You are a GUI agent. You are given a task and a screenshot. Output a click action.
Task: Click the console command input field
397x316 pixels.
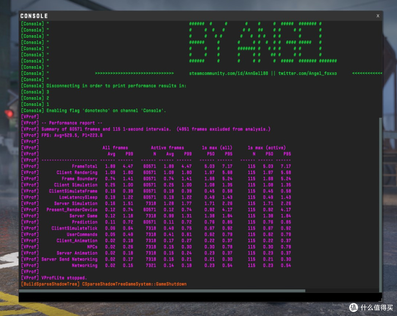pos(200,297)
